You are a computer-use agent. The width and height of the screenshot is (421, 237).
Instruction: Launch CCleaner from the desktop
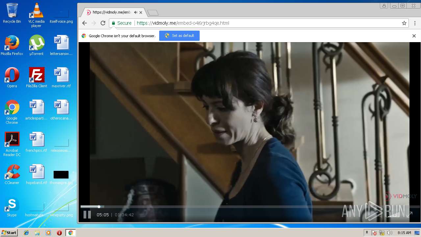12,174
